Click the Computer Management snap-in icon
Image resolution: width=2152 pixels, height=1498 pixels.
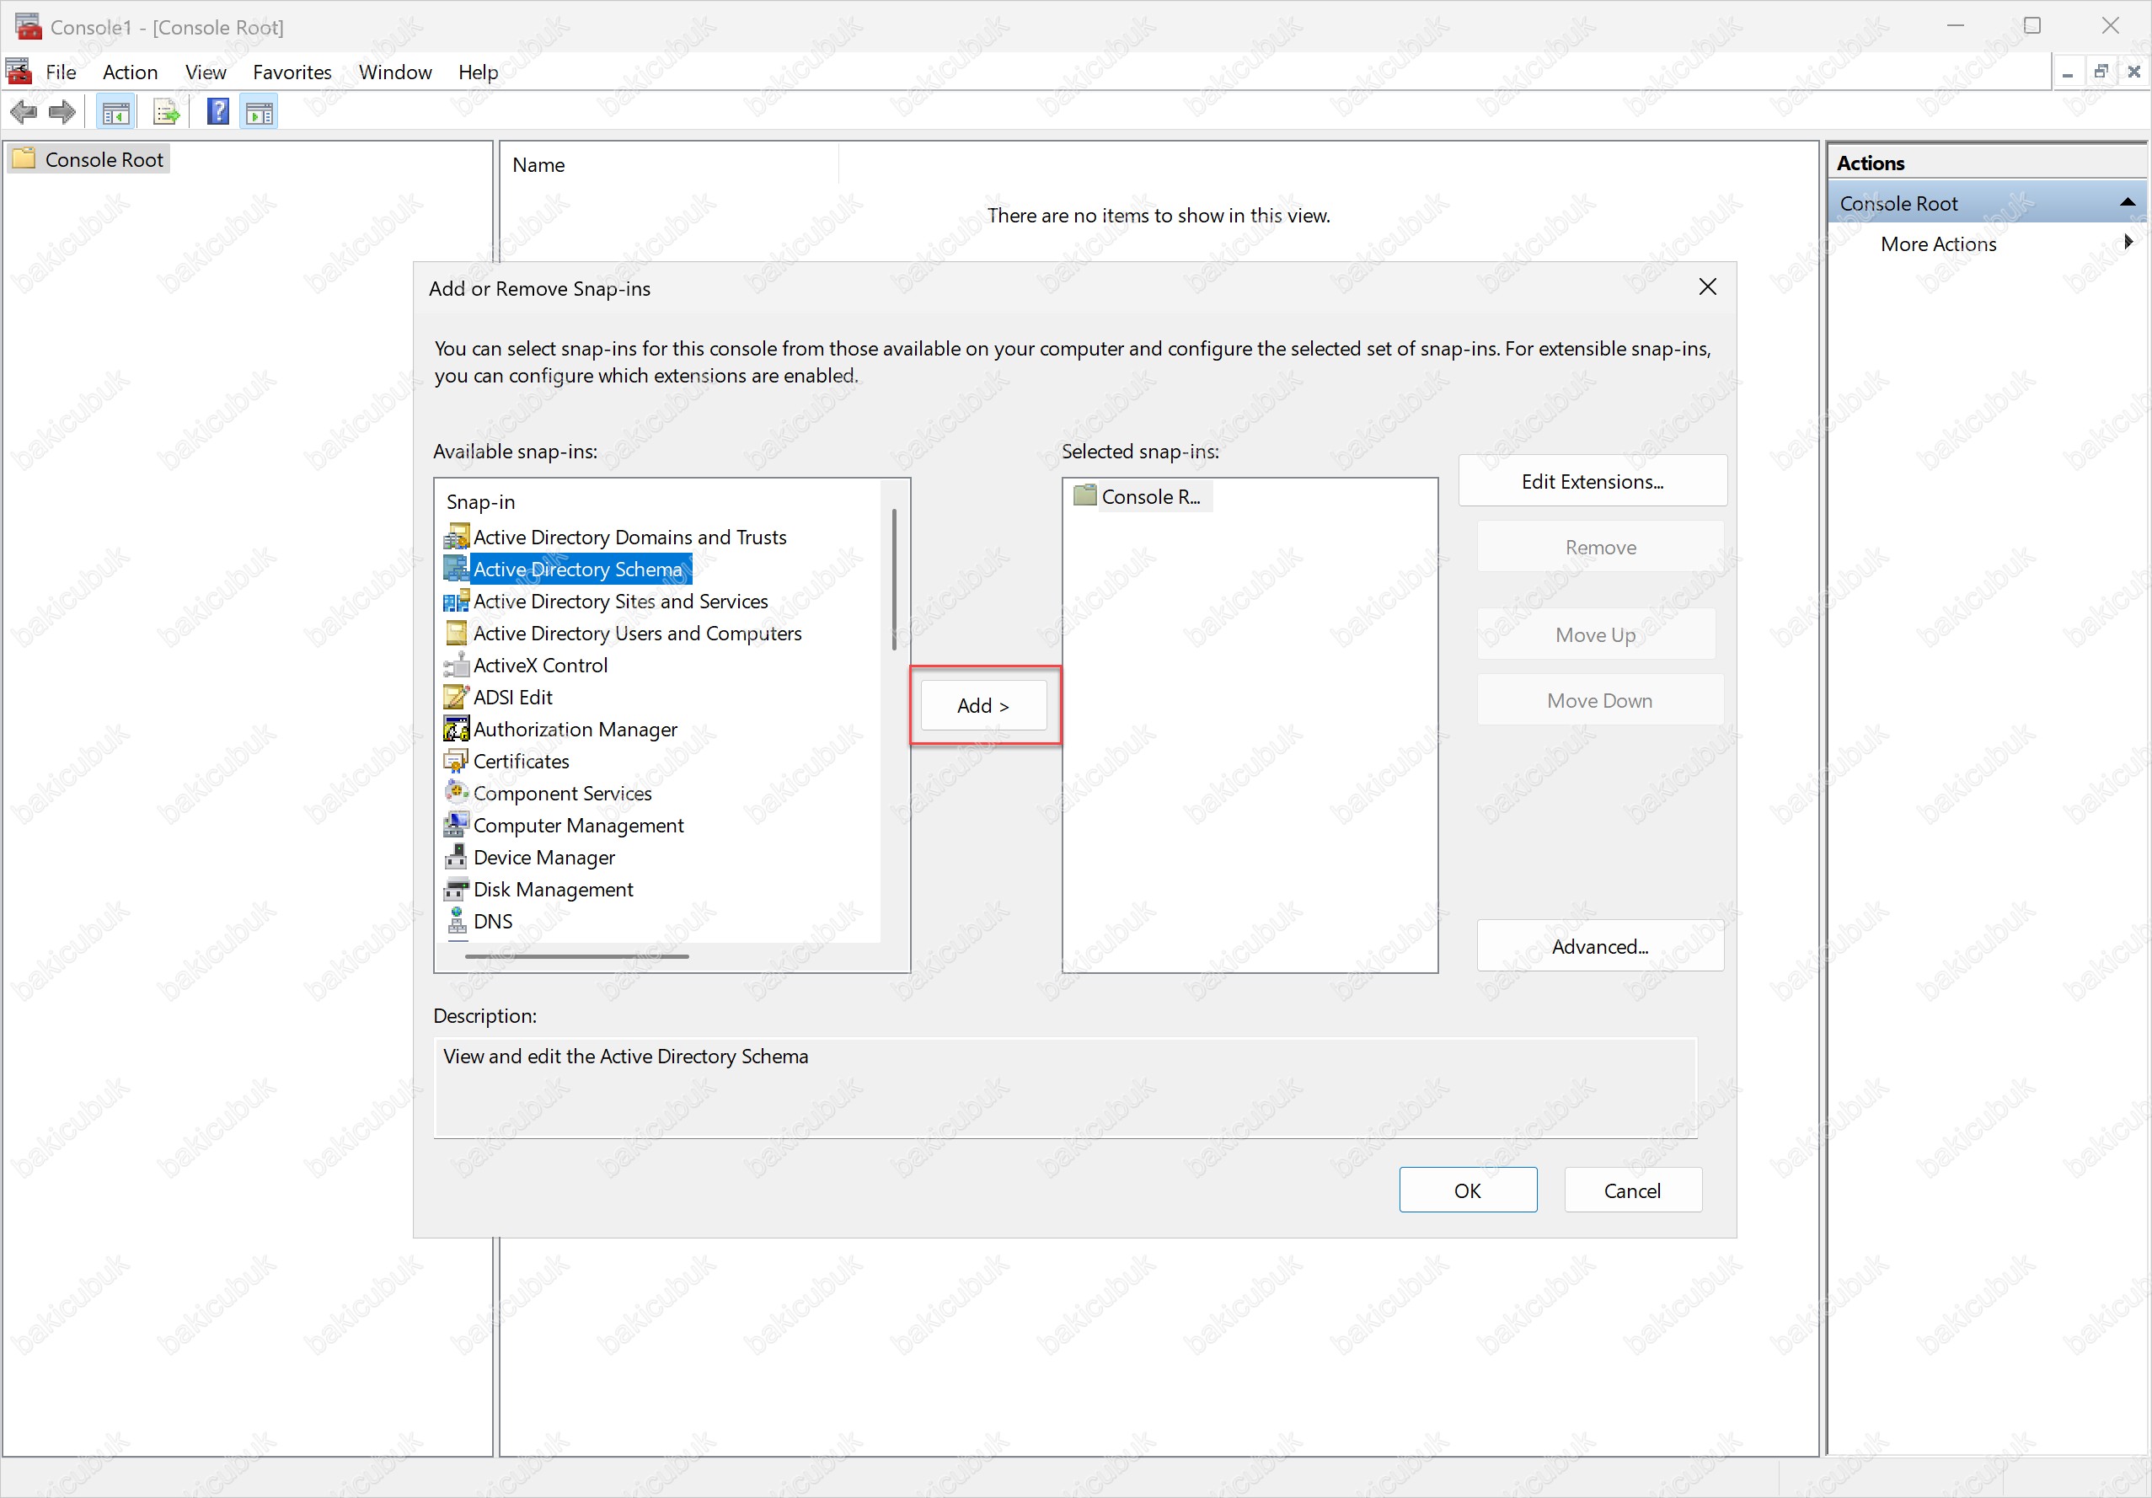pyautogui.click(x=457, y=825)
